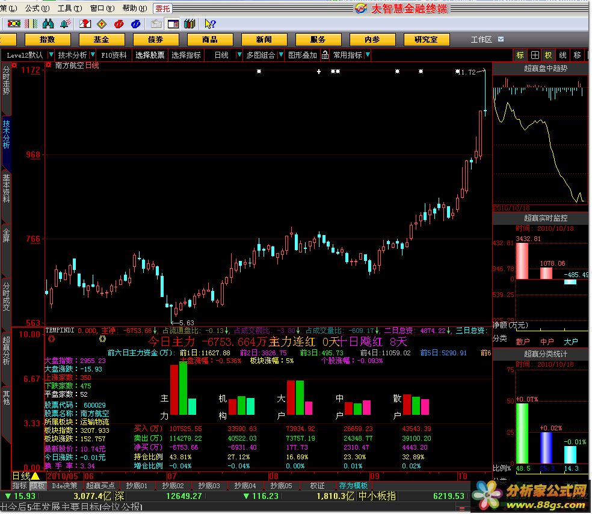Click the red round info icon
Image resolution: width=592 pixels, height=514 pixels.
pos(119,24)
